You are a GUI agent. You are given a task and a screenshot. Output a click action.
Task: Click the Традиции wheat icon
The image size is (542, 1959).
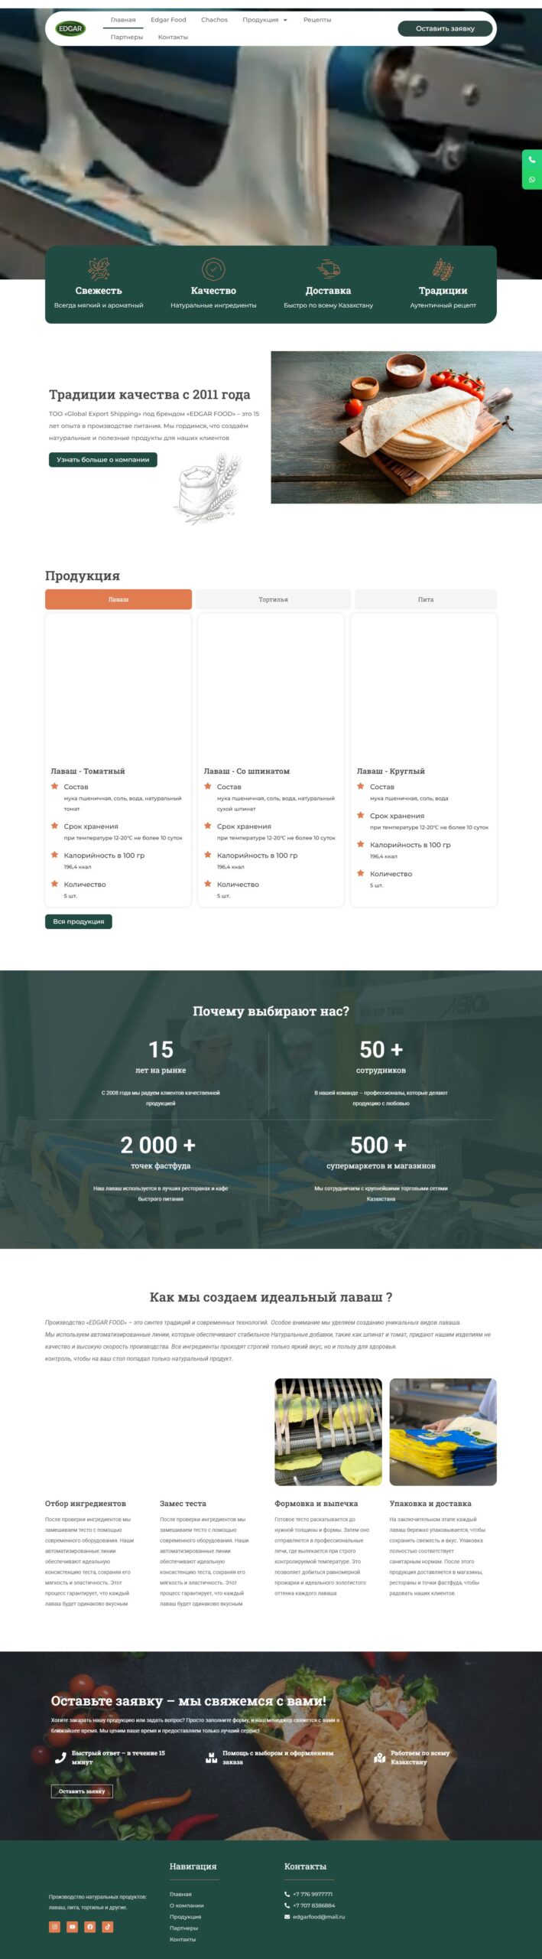click(x=443, y=269)
